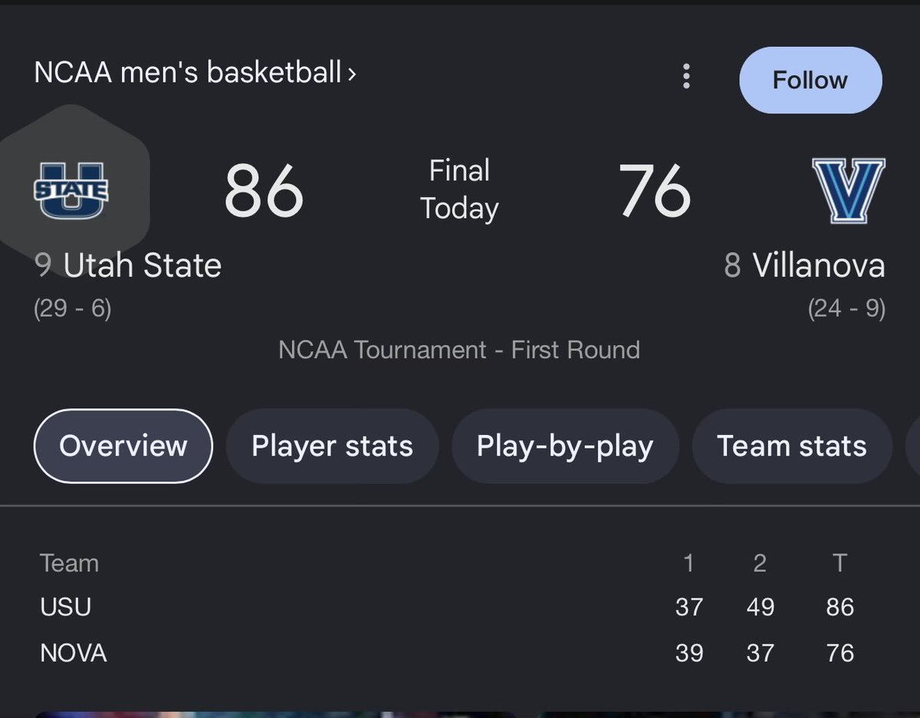The width and height of the screenshot is (920, 718).
Task: Show the Team stats tab
Action: [x=791, y=446]
